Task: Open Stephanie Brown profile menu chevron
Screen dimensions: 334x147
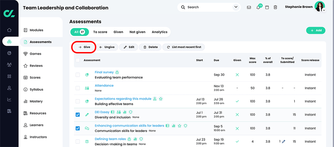Action: tap(324, 10)
